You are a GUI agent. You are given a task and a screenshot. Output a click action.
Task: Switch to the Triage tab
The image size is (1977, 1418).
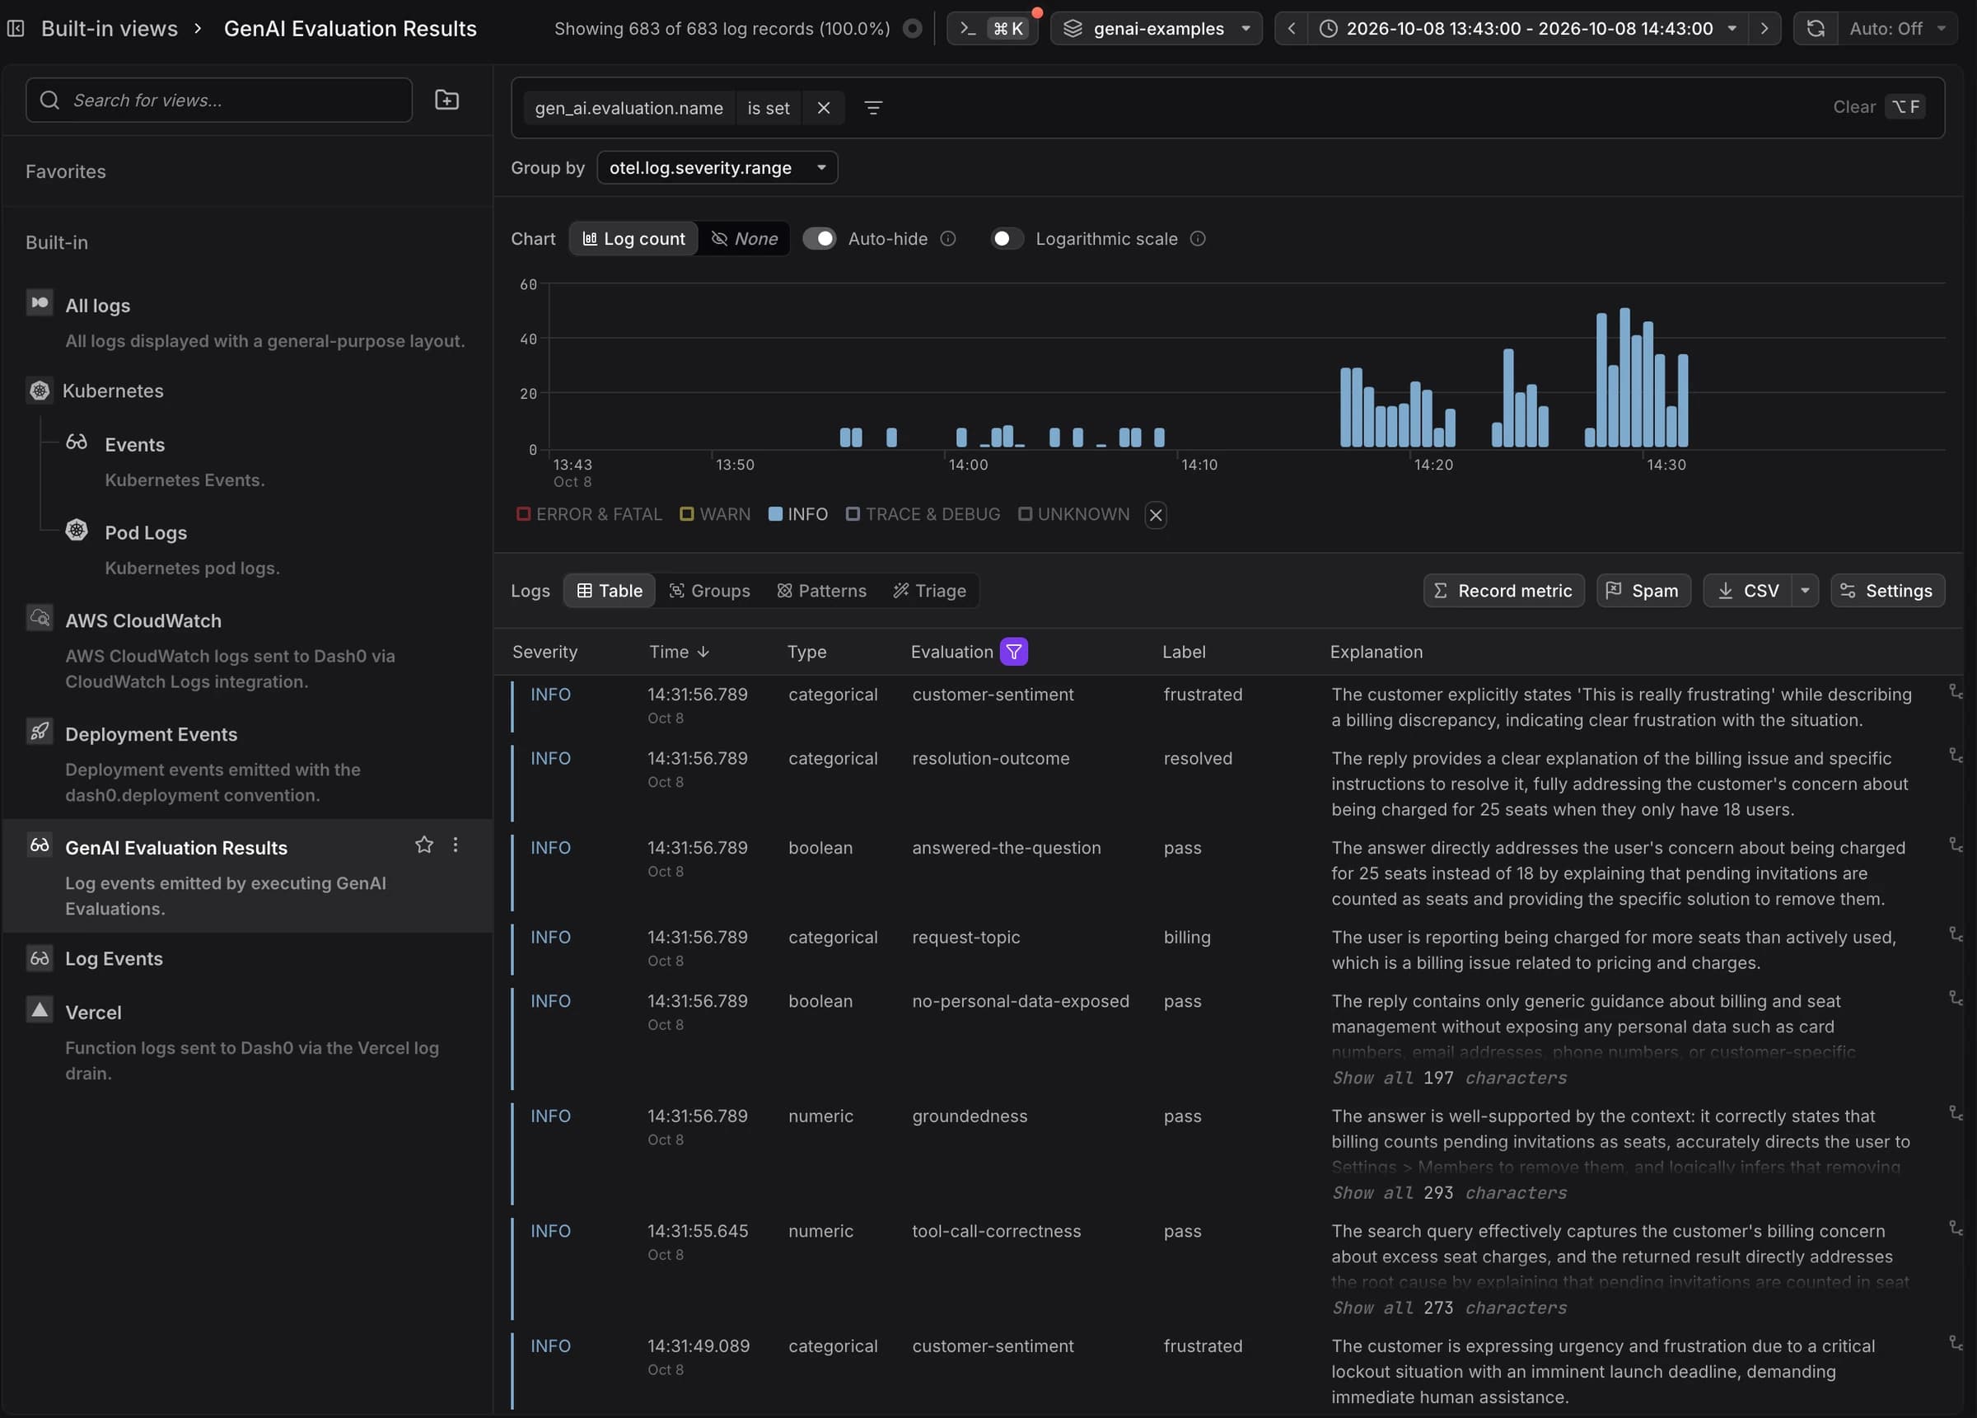tap(929, 591)
